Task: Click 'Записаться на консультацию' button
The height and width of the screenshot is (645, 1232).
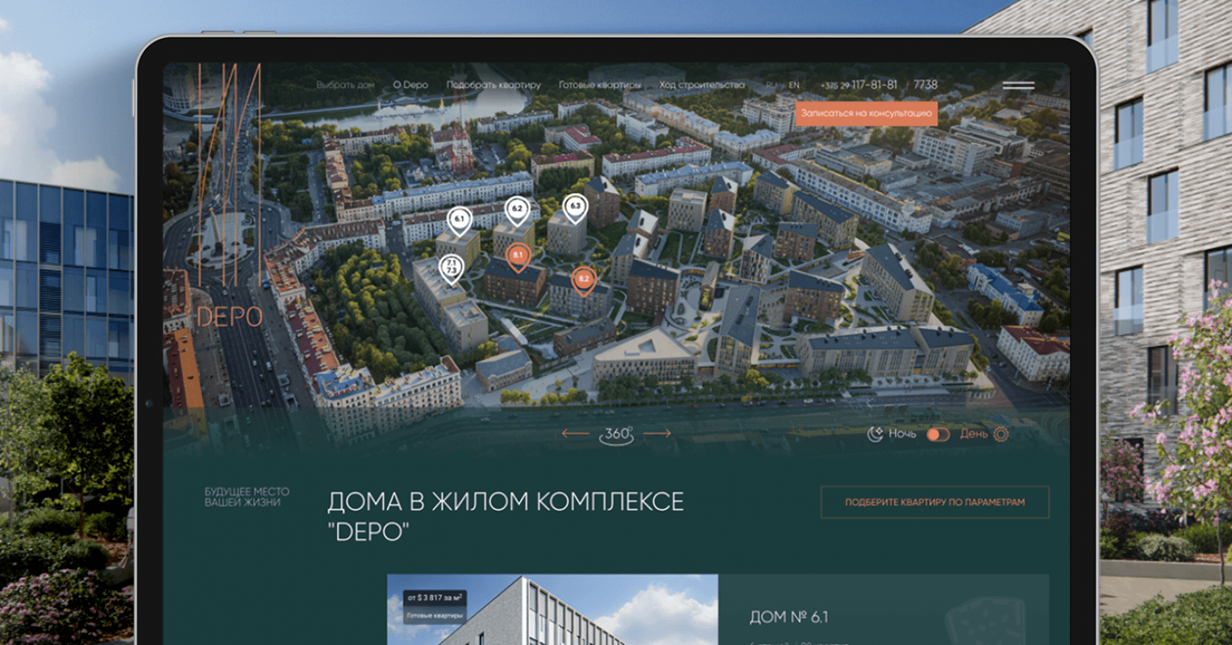Action: [867, 114]
